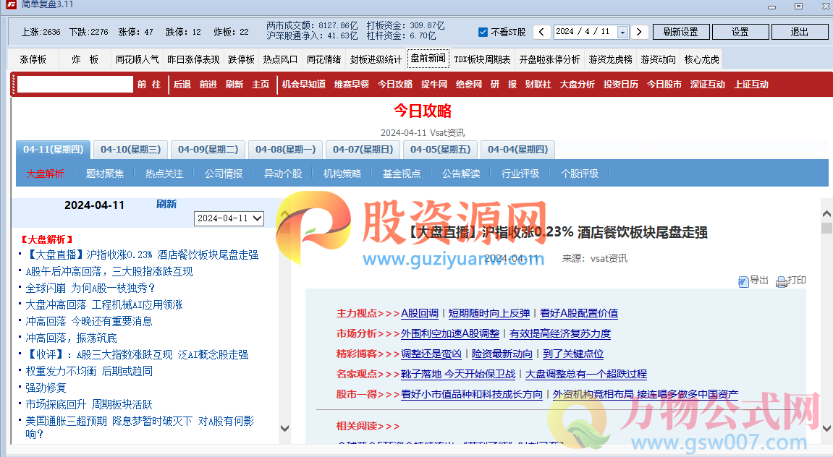Open the 机构策略 section
This screenshot has height=457, width=833.
342,174
